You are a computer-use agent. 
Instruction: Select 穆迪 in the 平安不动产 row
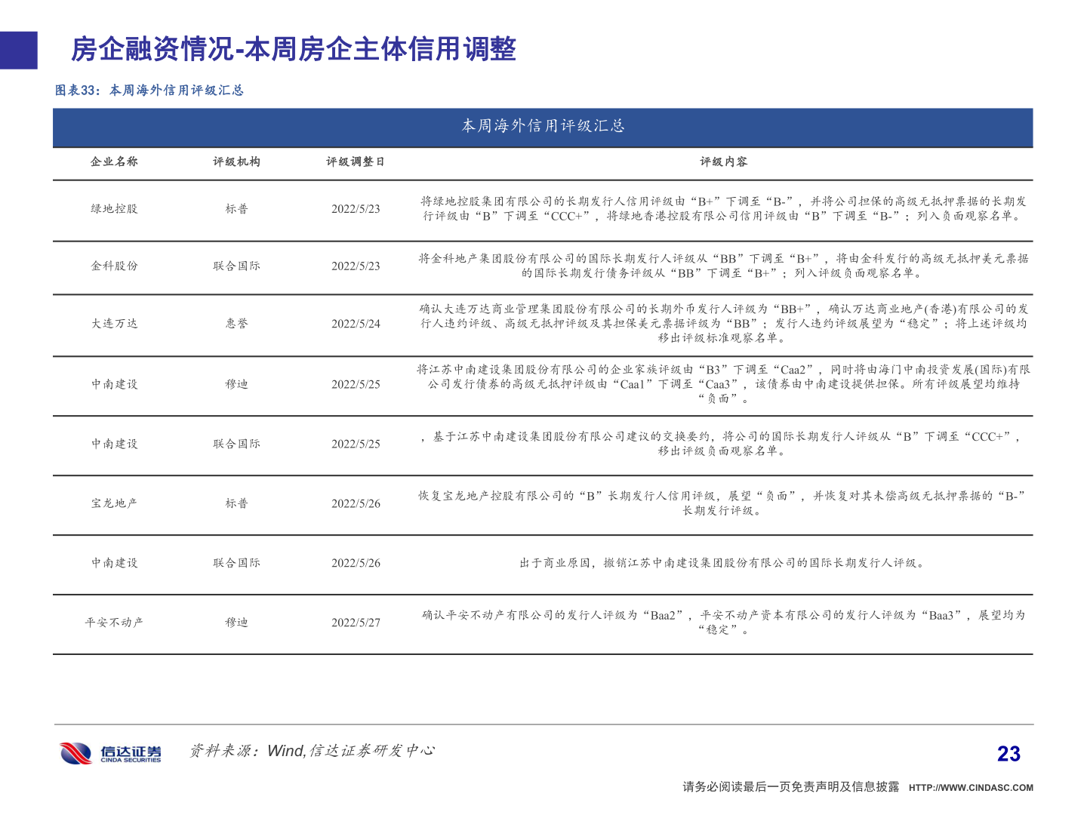point(236,623)
